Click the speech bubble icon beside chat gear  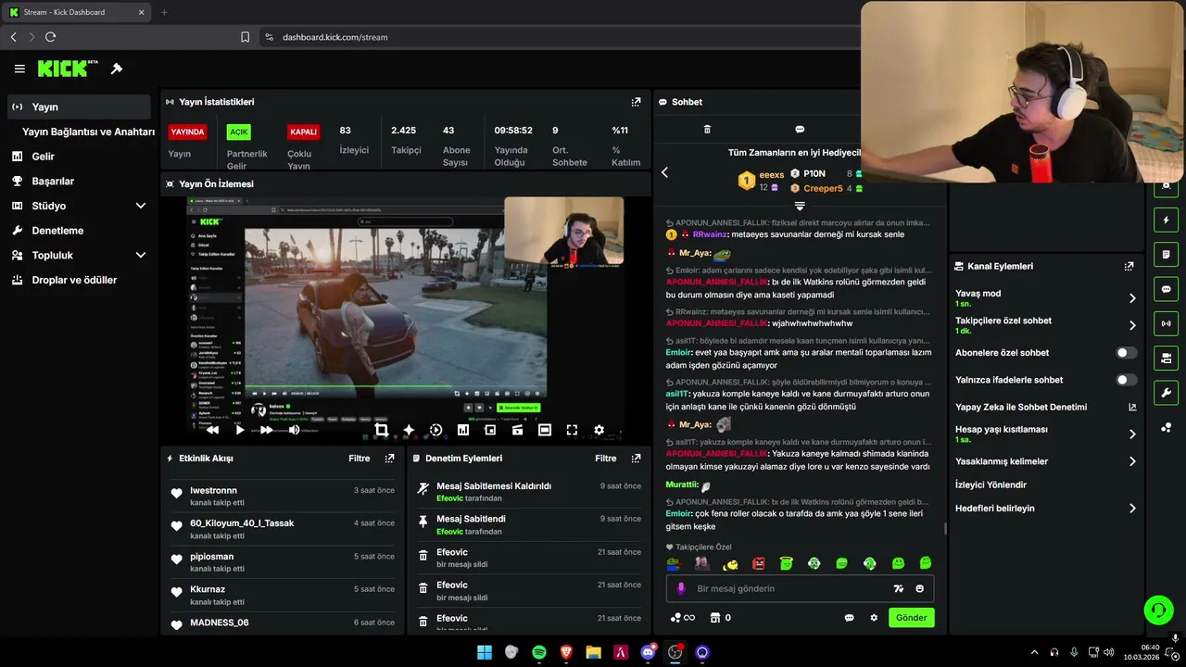849,618
